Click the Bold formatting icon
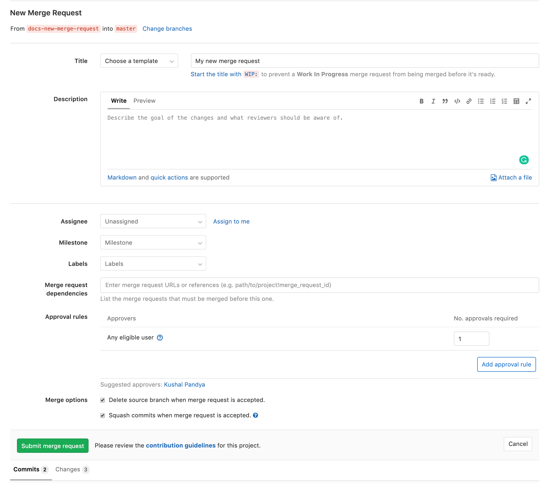Screen dimensions: 553x483 421,101
